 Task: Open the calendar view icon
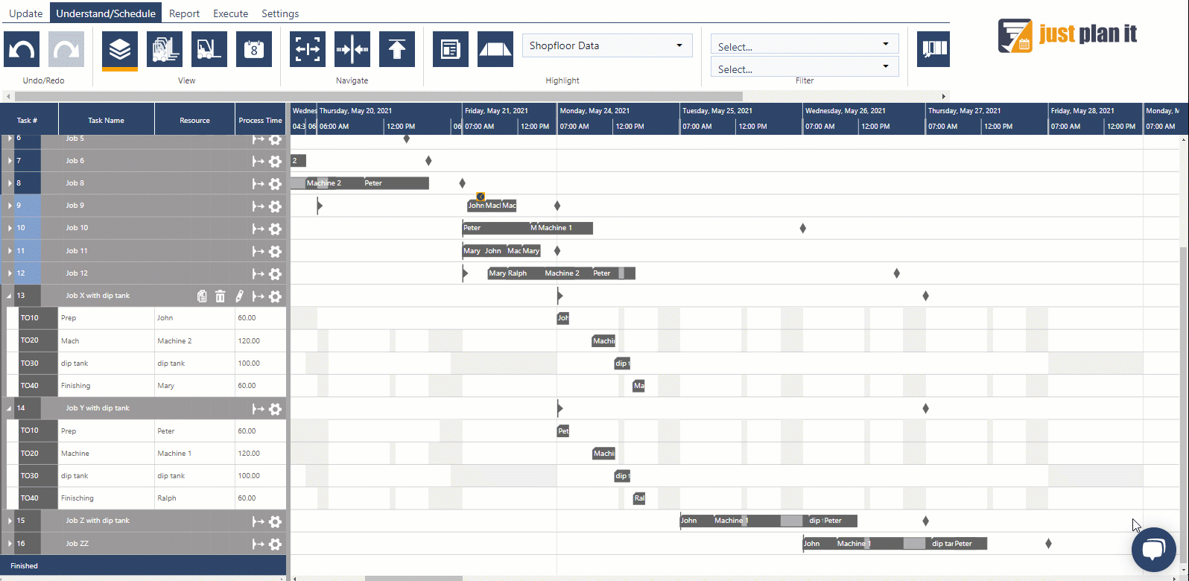pyautogui.click(x=254, y=50)
